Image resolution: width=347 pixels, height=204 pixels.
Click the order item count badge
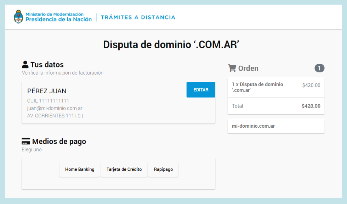click(x=319, y=68)
